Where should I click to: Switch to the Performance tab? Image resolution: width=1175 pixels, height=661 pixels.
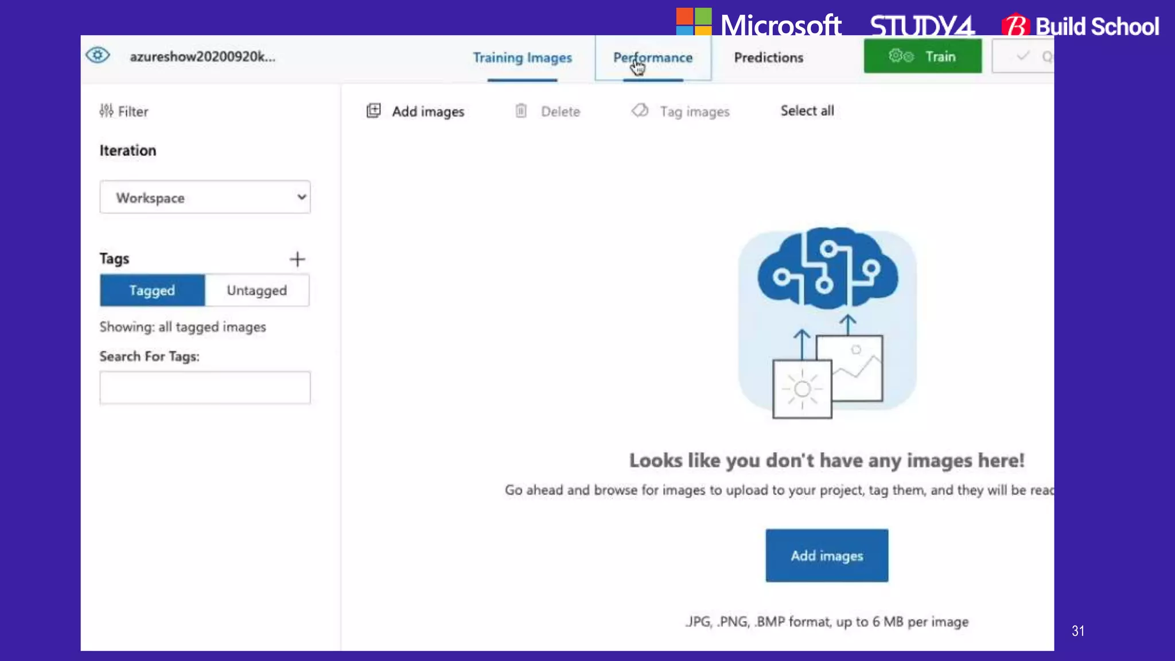[653, 58]
